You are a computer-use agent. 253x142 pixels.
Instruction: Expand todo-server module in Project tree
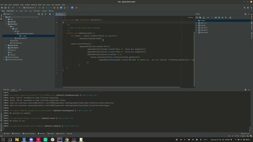[x=6, y=45]
